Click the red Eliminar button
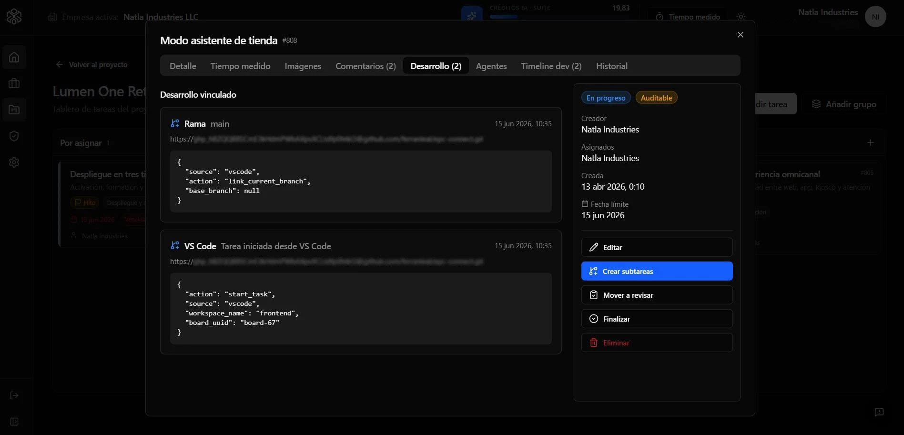The image size is (904, 435). 657,343
